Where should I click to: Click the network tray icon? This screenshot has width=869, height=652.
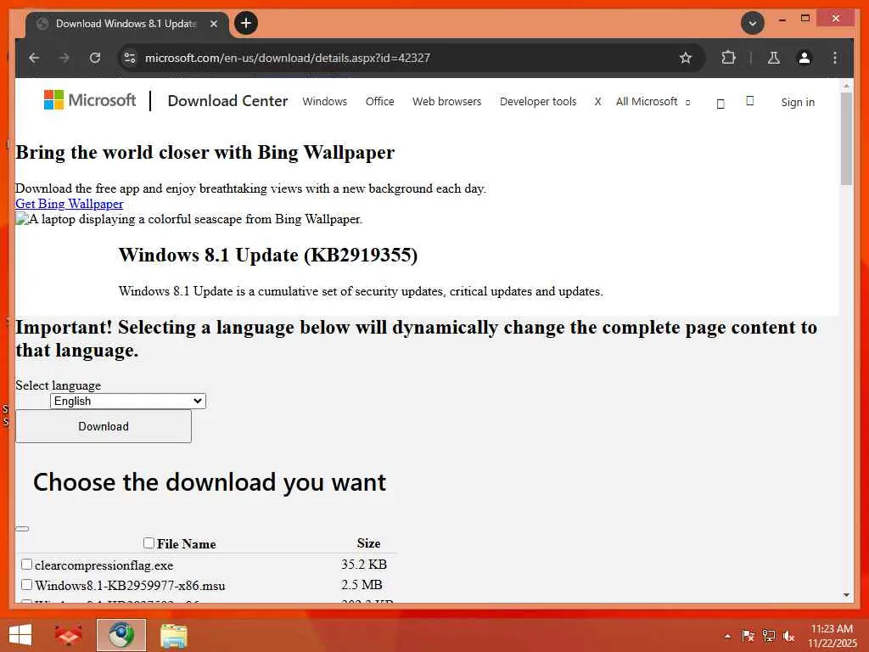pos(769,636)
